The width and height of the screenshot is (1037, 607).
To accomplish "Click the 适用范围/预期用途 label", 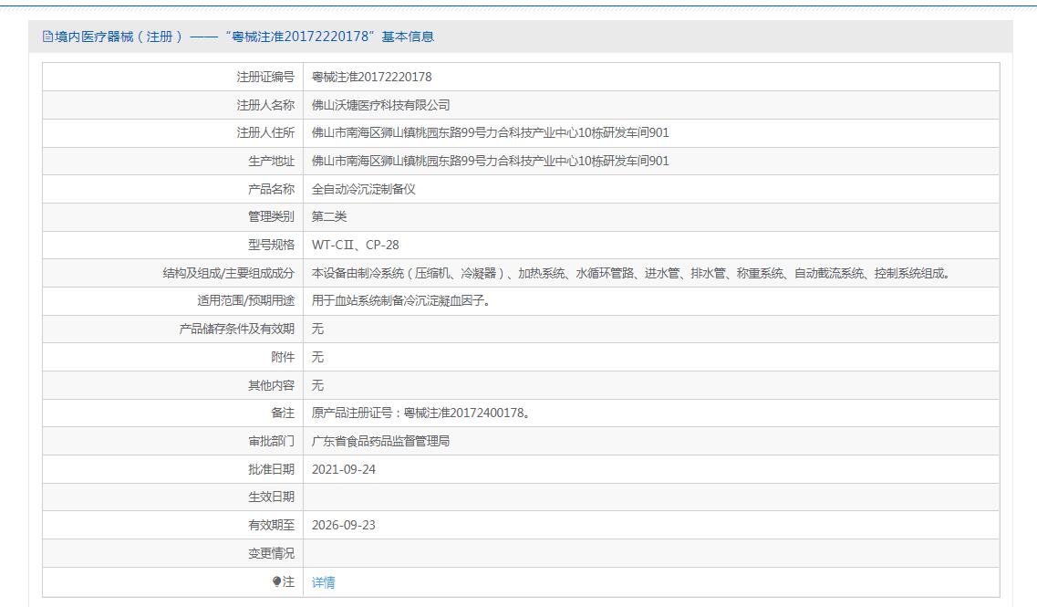I will coord(246,301).
